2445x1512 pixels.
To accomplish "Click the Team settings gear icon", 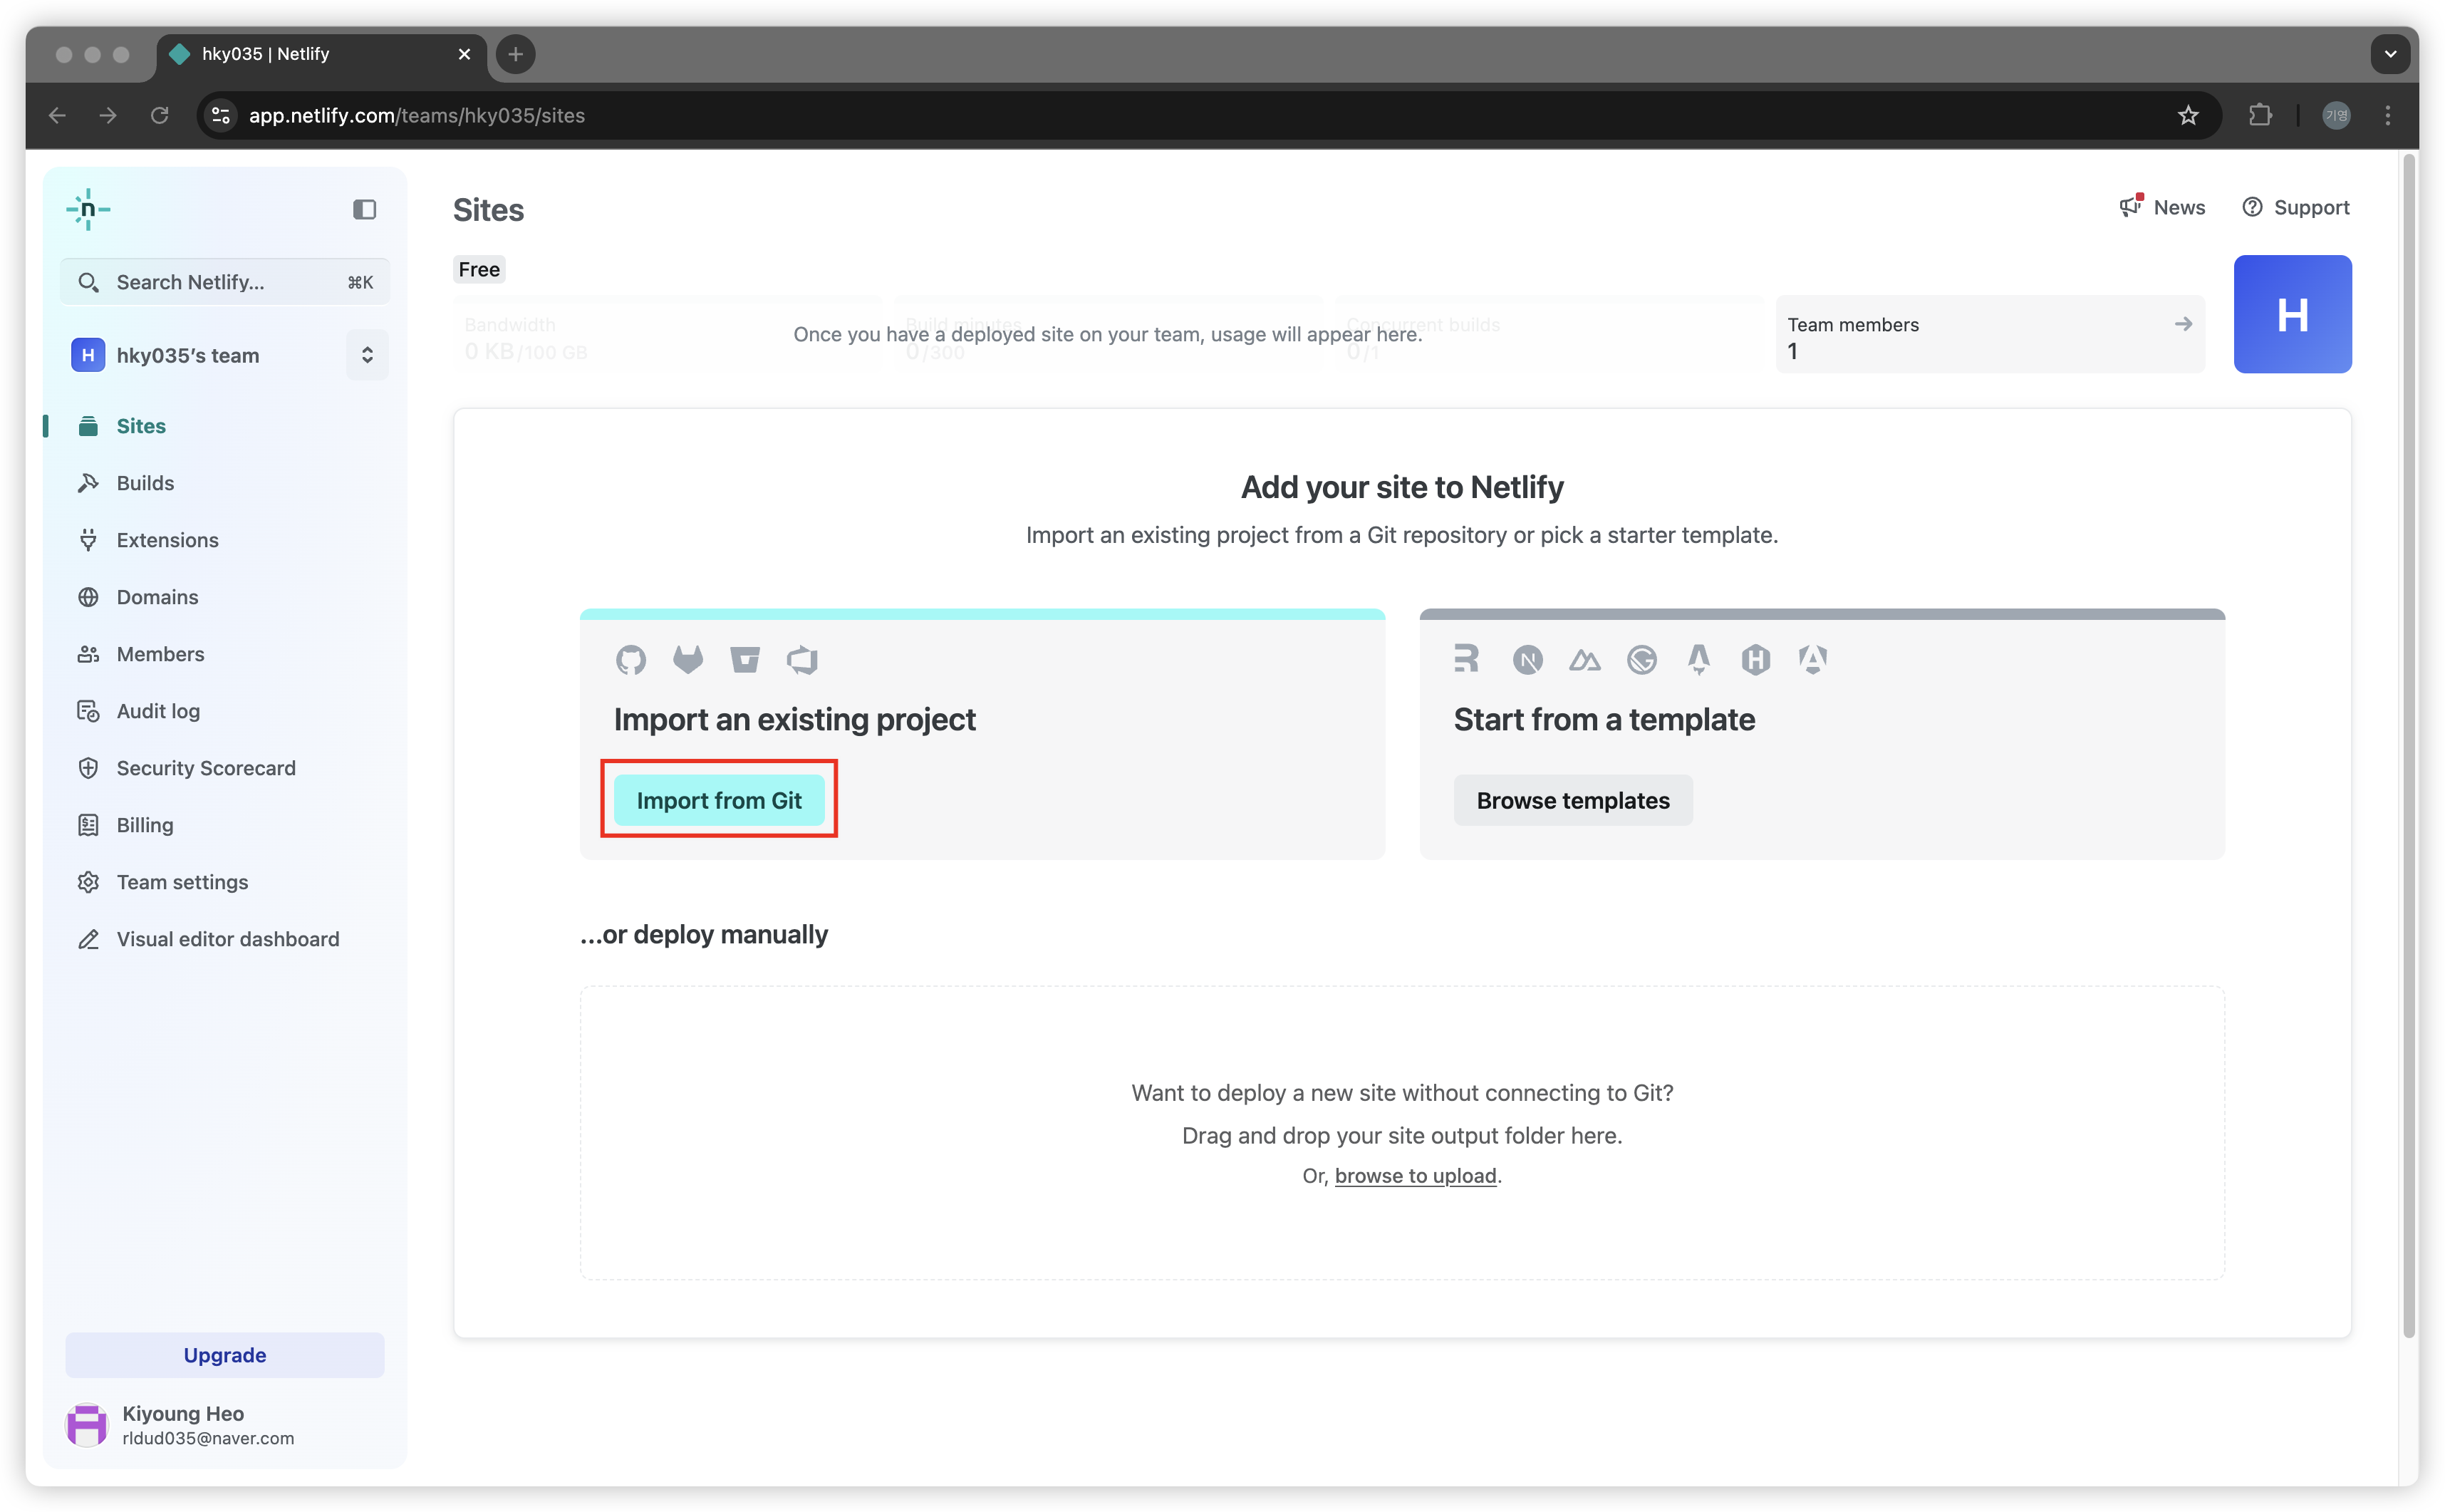I will point(88,882).
